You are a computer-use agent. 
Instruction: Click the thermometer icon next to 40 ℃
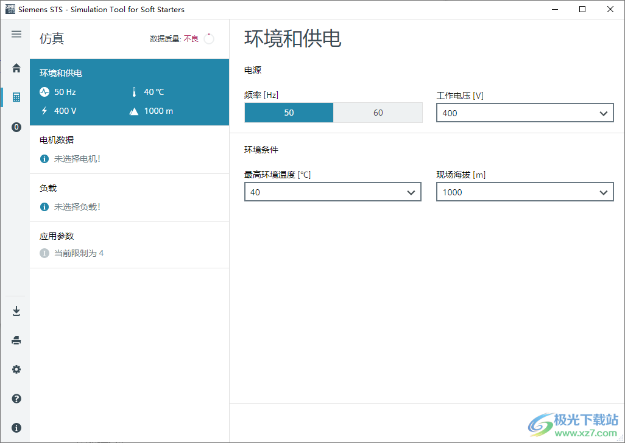pyautogui.click(x=135, y=92)
